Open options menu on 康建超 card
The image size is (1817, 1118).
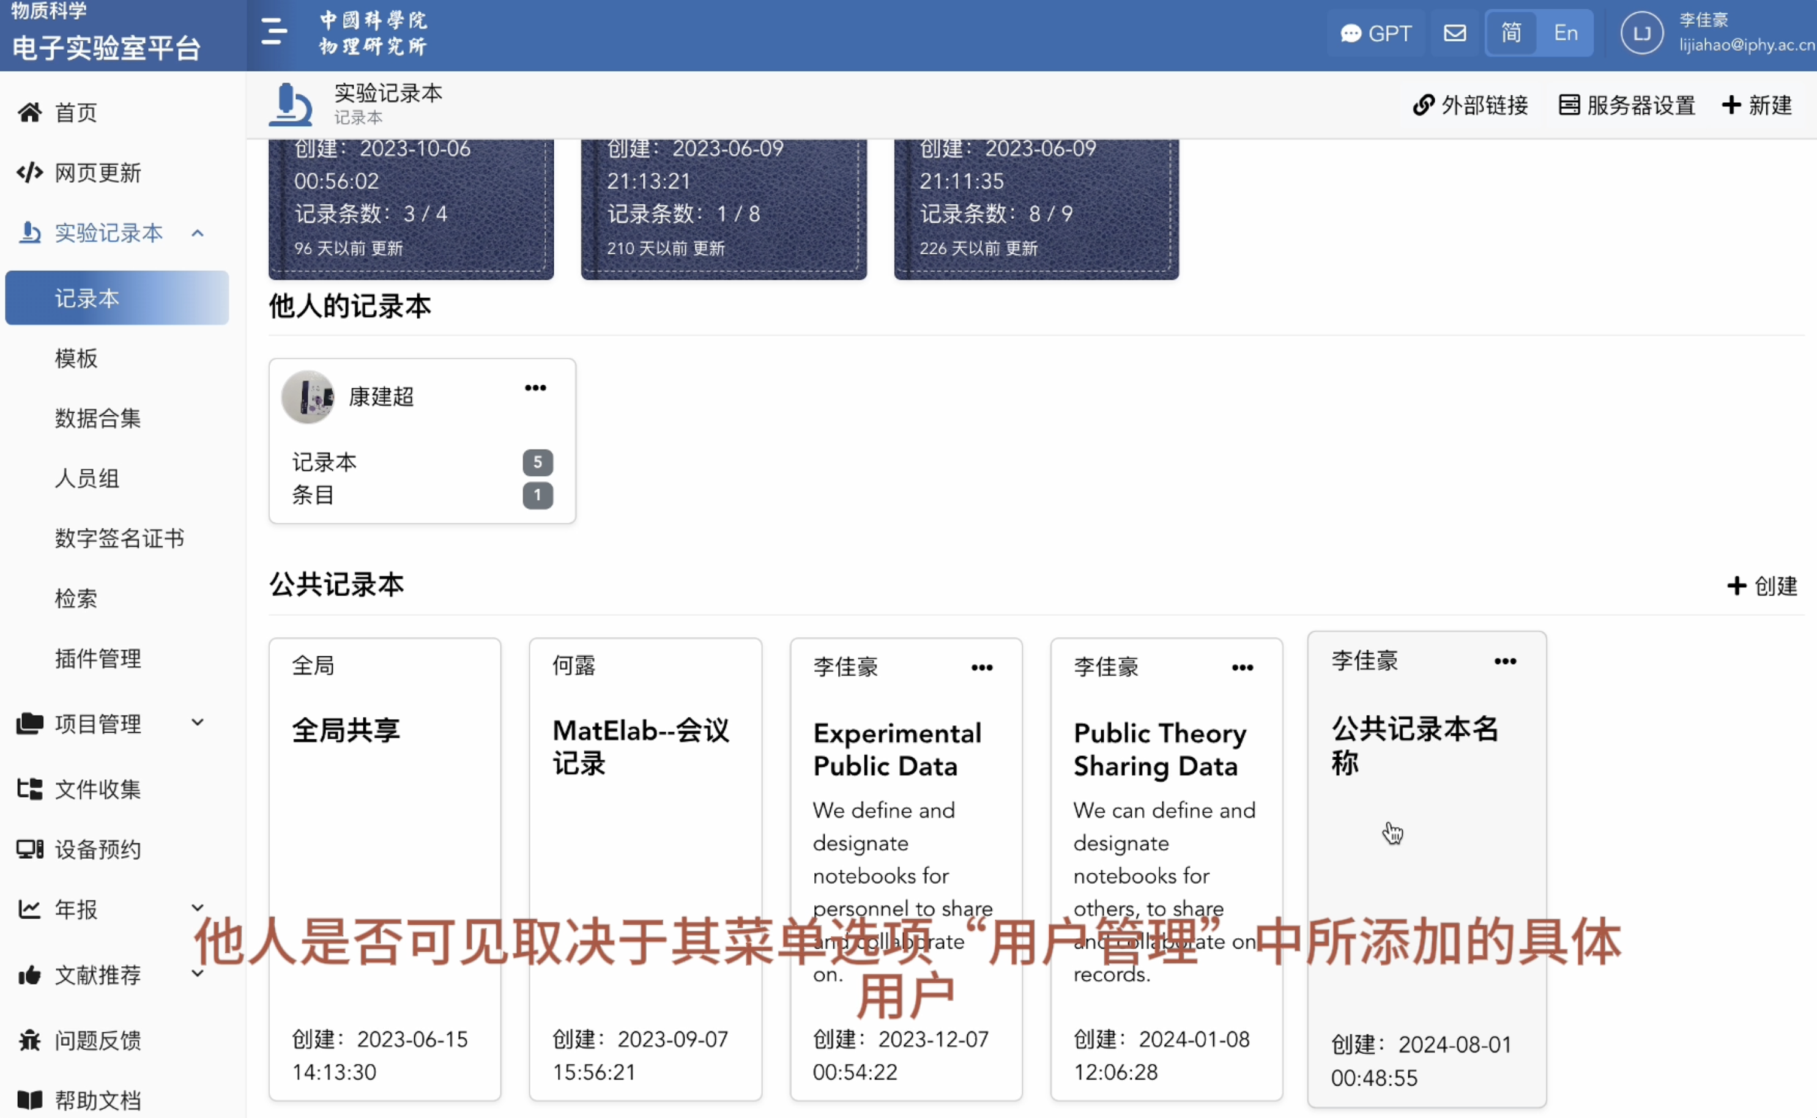[535, 388]
